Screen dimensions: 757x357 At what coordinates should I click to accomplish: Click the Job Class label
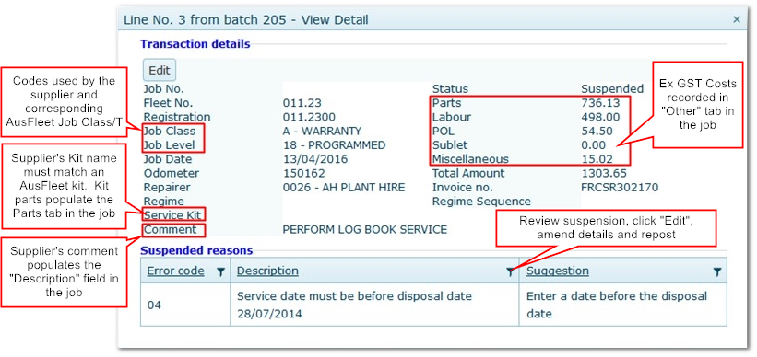click(x=170, y=131)
